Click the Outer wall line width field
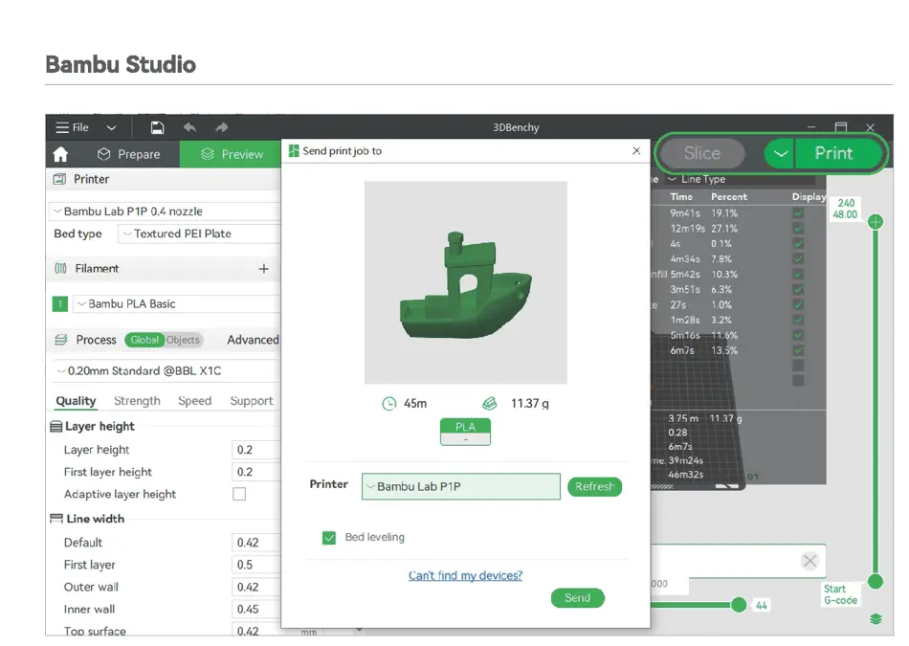The width and height of the screenshot is (909, 646). (x=255, y=587)
